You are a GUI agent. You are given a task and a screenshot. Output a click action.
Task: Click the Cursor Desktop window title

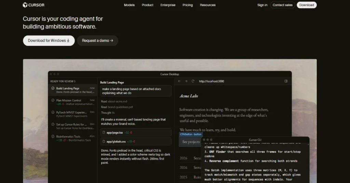(170, 74)
